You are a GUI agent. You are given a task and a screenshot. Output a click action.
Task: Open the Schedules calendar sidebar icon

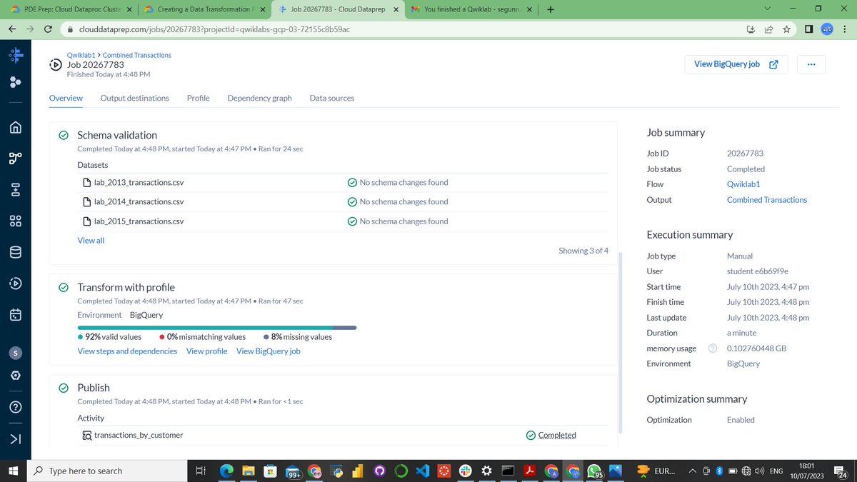(16, 314)
